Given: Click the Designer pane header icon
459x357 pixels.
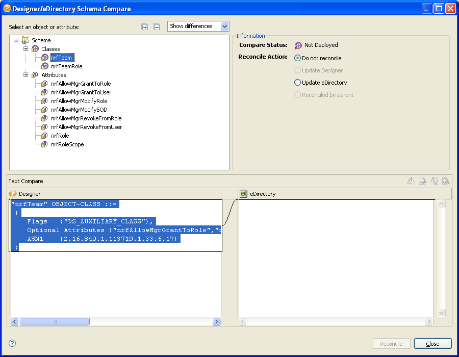Looking at the screenshot, I should 13,194.
